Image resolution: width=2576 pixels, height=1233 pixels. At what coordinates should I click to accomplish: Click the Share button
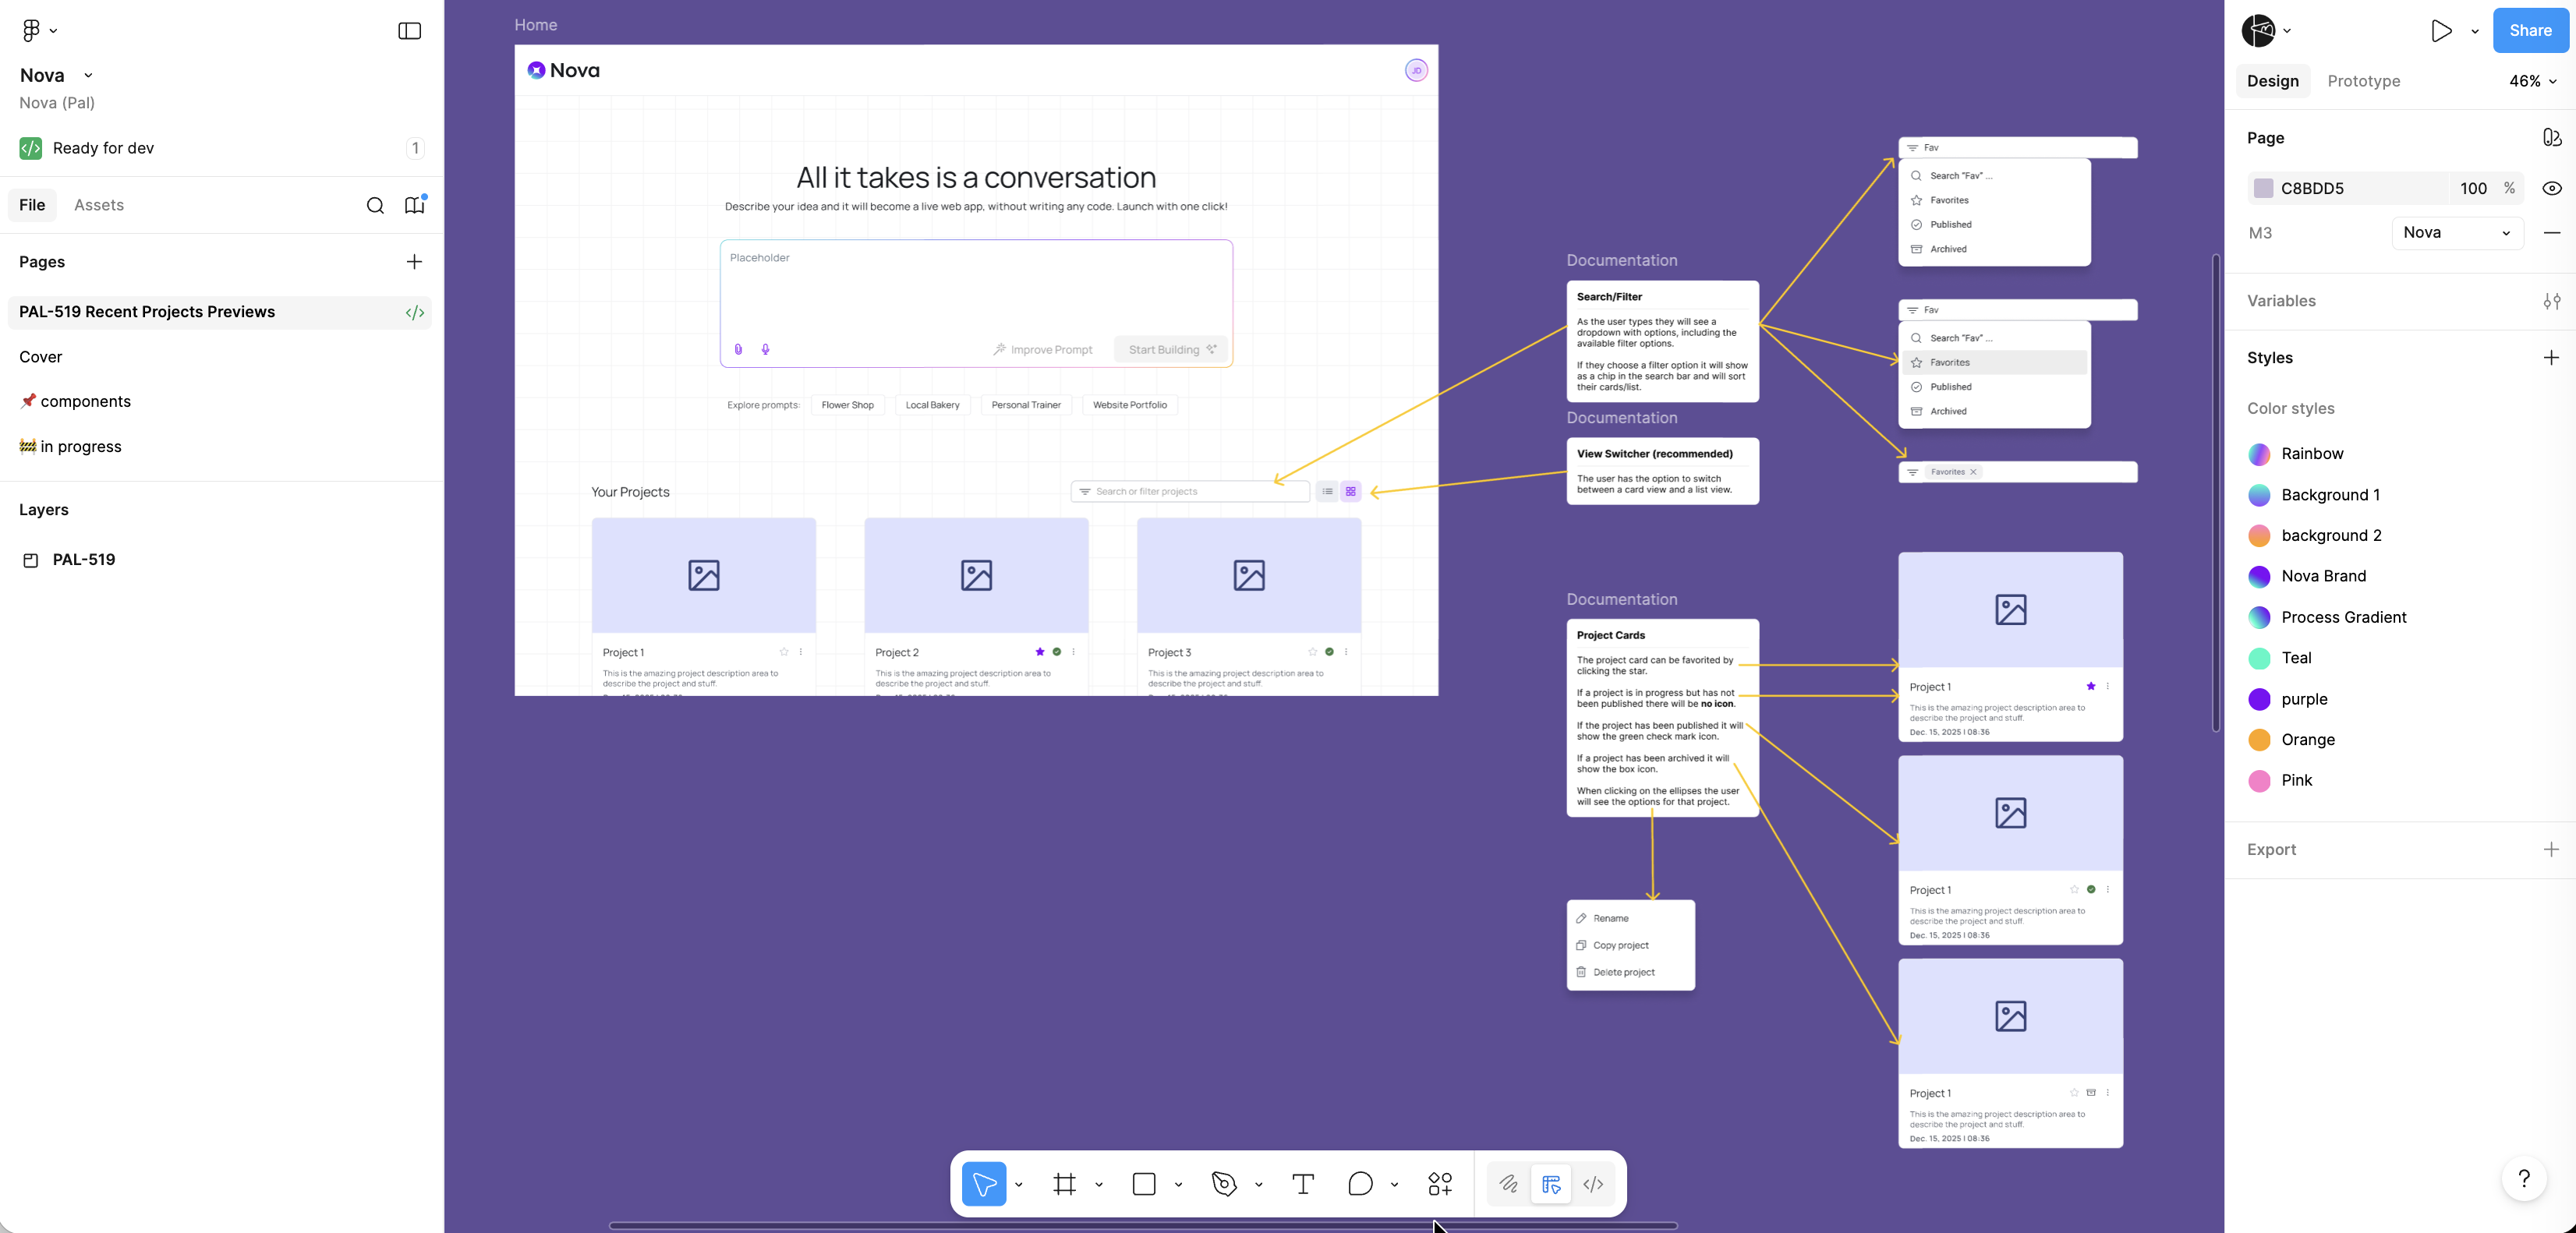coord(2529,30)
